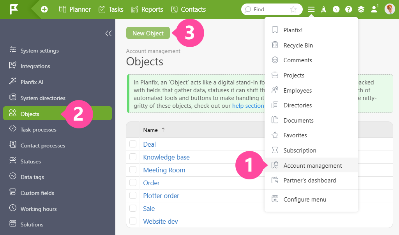399x235 pixels.
Task: Open Task processes in sidebar
Action: coord(57,130)
